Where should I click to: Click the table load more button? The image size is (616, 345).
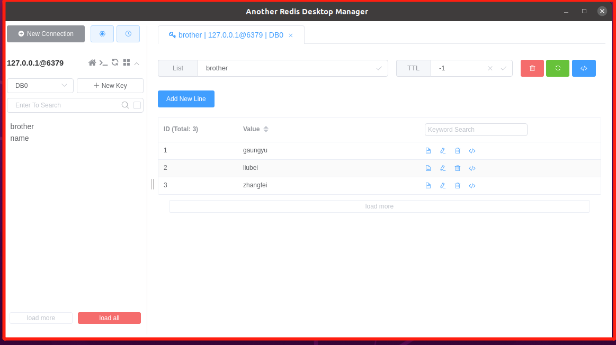[379, 206]
